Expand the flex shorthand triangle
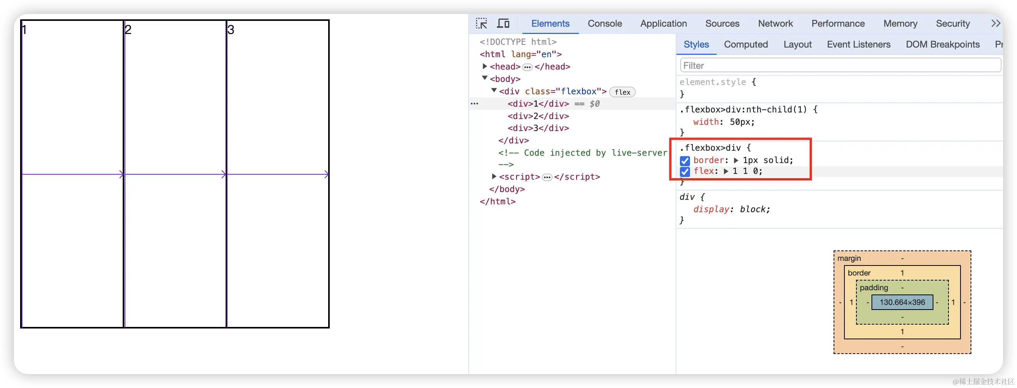 pos(726,171)
